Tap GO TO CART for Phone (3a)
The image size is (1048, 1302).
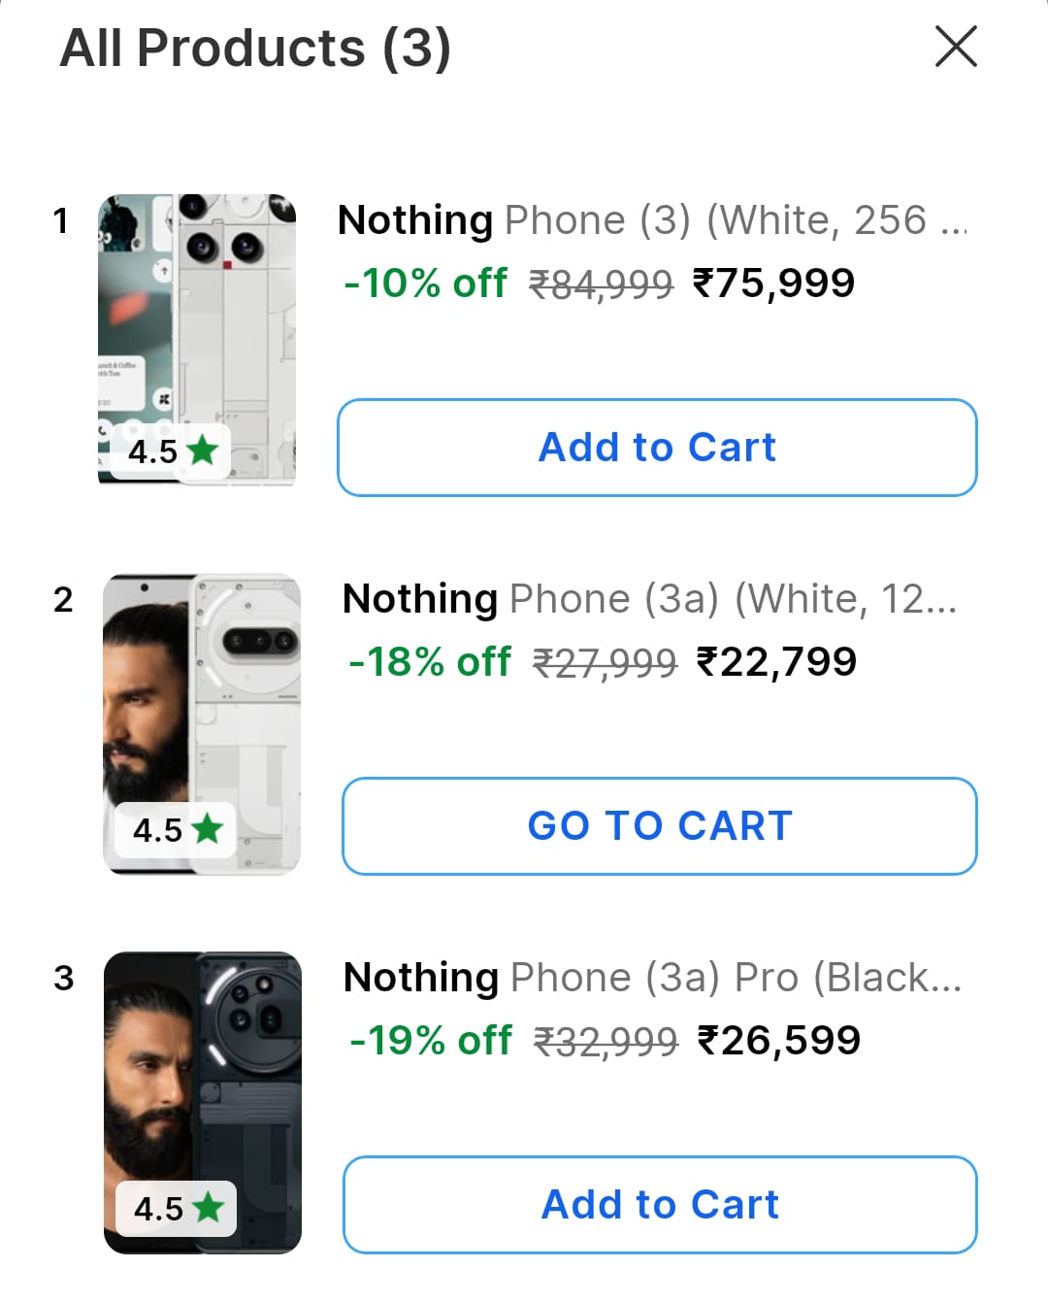tap(659, 826)
